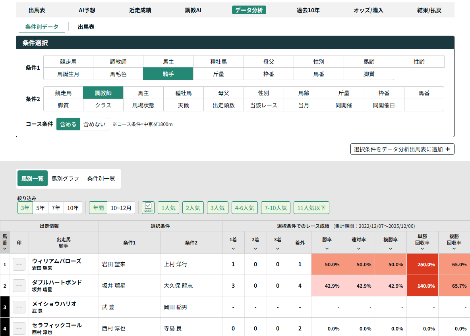The image size is (470, 336).
Task: Select 馬場状態 in 条件2
Action: pyautogui.click(x=143, y=105)
